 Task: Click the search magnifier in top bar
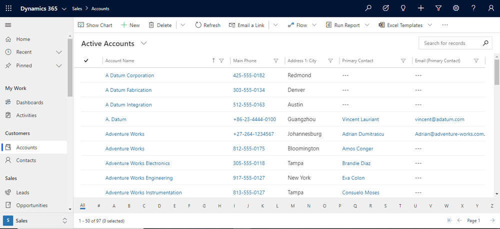tap(368, 8)
